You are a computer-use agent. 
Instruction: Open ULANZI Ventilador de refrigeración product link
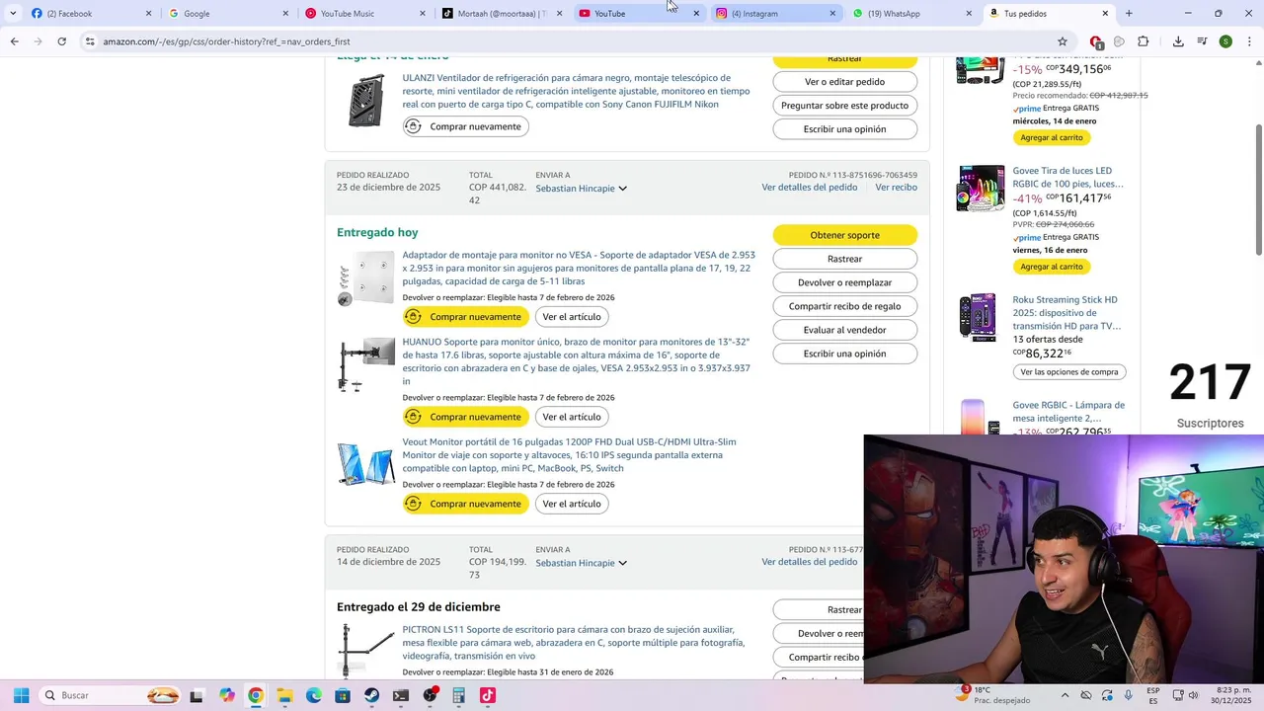(x=576, y=91)
